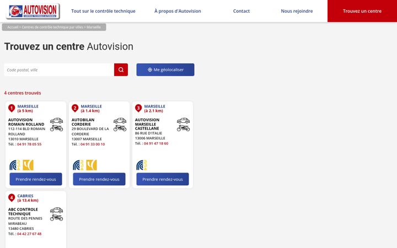
Task: Open Tout sur le contrôle technique menu
Action: tap(103, 11)
